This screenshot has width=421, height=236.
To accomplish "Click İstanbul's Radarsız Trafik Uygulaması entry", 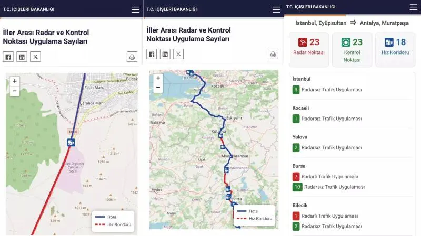I will click(332, 90).
